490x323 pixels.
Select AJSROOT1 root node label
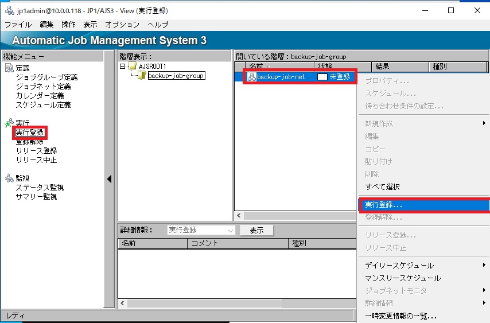point(153,66)
